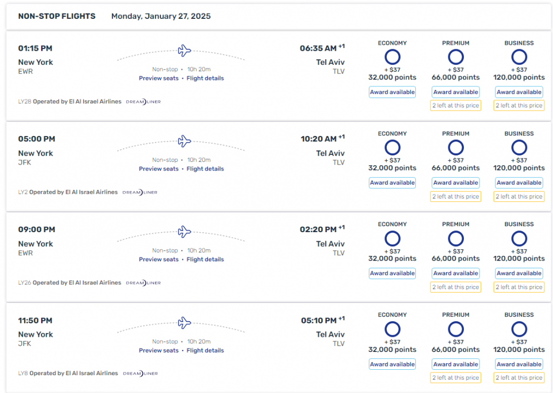Select Premium fare for the 05:00 PM flight

[455, 147]
